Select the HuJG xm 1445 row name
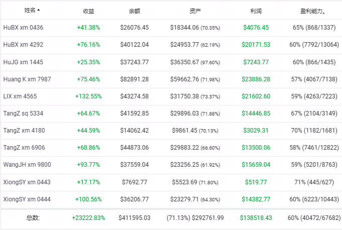342x230 pixels. [23, 62]
